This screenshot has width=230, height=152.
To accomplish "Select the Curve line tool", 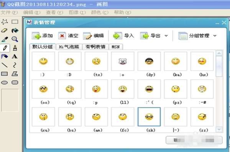I will click(x=15, y=65).
